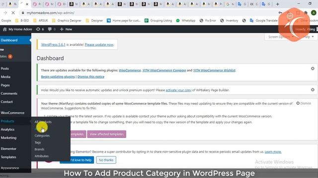Open the comments bubble icon in admin bar
318x178 pixels.
(x=50, y=29)
